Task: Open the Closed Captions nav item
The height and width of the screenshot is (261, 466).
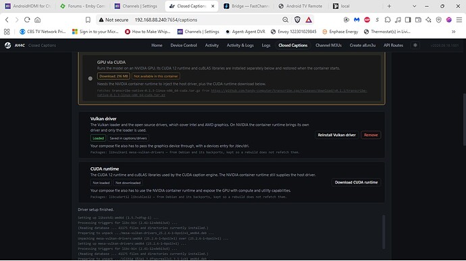Action: [x=292, y=45]
